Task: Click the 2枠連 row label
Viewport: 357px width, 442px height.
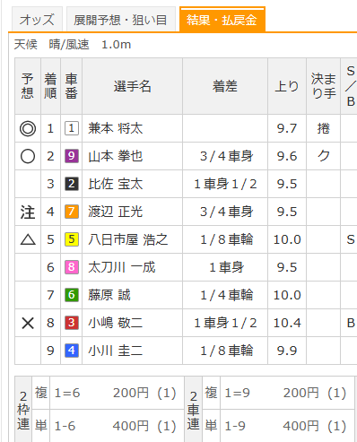Action: coord(23,410)
